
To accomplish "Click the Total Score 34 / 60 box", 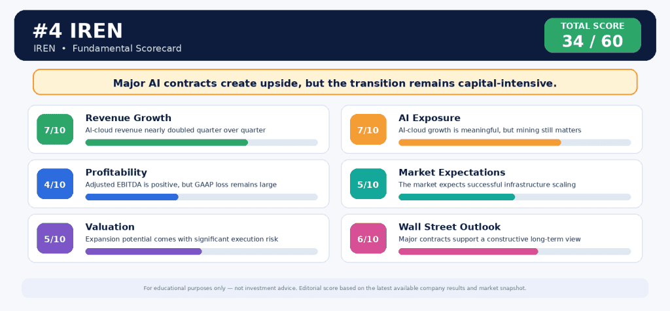I will tap(593, 35).
